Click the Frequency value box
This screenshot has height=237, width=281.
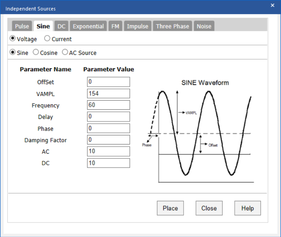108,105
